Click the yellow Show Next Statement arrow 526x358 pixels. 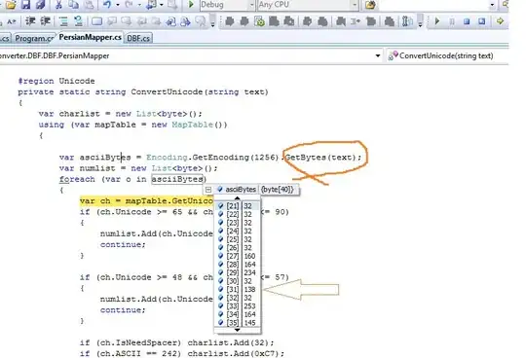tap(500, 21)
